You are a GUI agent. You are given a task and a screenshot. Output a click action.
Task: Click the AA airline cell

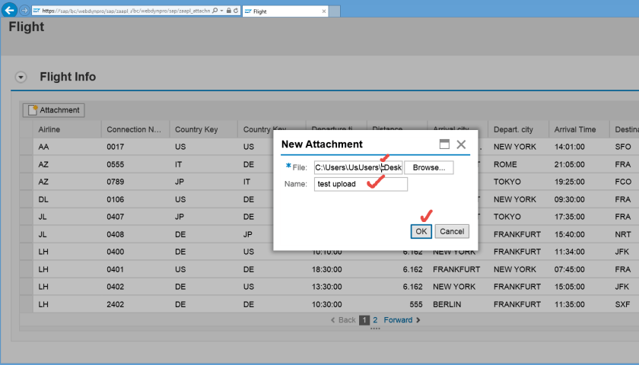point(67,147)
